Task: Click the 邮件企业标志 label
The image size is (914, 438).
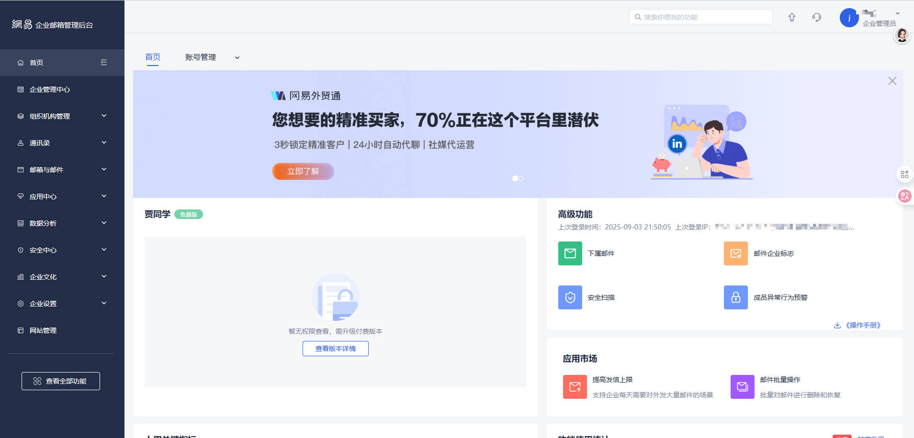Action: (774, 253)
